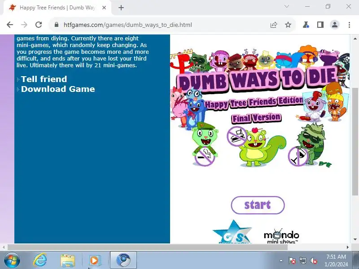Click the no-smoking sign on Flippy
Viewport: 359px width, 269px height.
pyautogui.click(x=205, y=156)
